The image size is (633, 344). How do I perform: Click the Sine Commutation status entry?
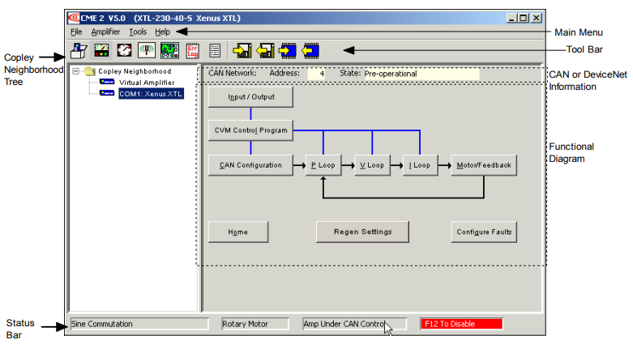(x=139, y=324)
